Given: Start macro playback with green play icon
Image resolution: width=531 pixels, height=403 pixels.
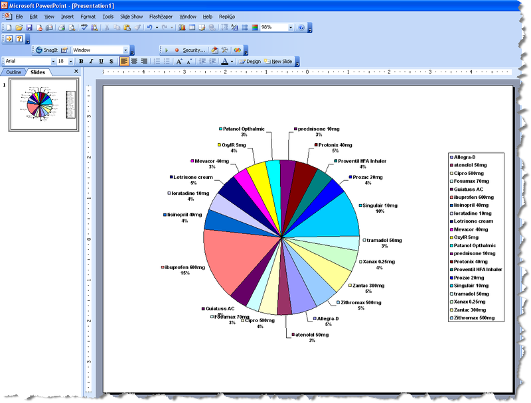Looking at the screenshot, I should point(167,50).
